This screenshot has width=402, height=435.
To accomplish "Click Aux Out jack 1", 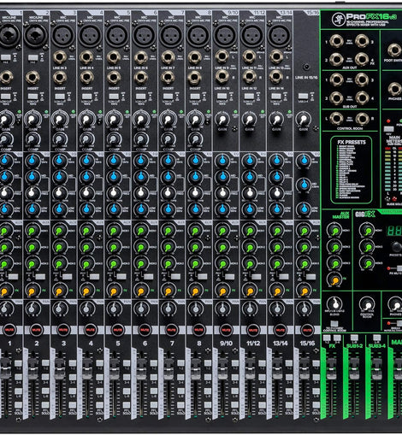I will pos(337,41).
